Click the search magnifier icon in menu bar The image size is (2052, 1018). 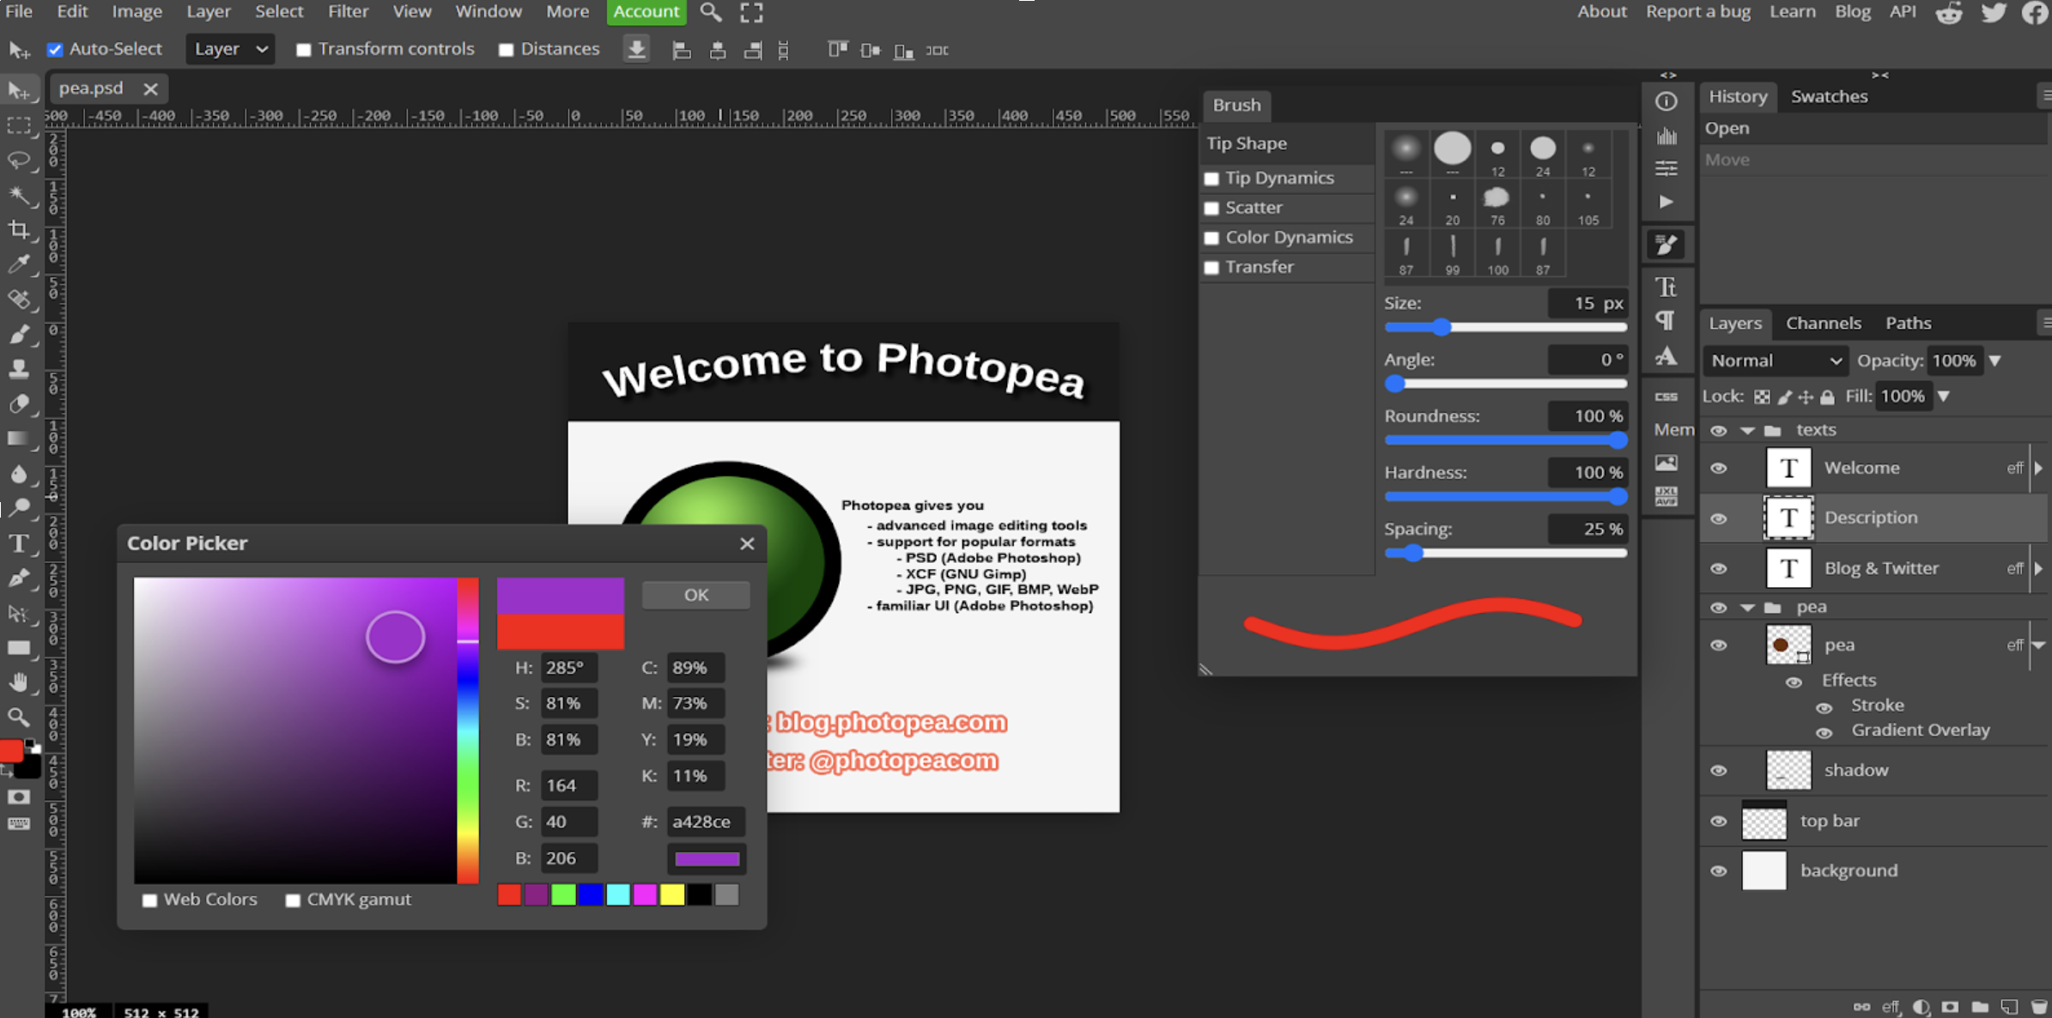[x=710, y=12]
